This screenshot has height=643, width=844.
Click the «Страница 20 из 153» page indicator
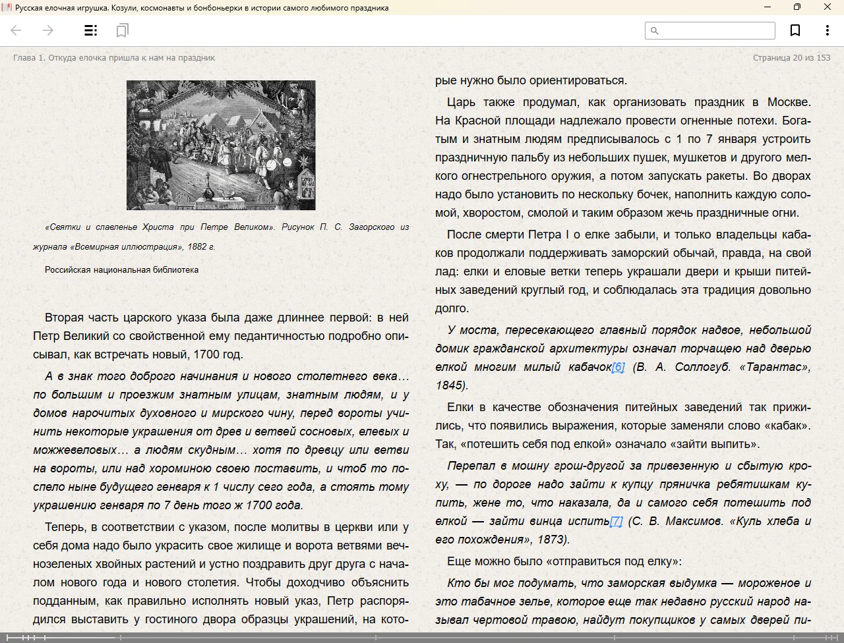(791, 58)
